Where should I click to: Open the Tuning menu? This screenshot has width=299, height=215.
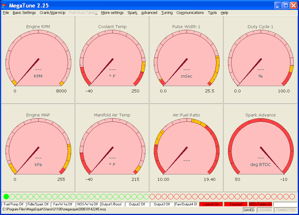[x=167, y=13]
